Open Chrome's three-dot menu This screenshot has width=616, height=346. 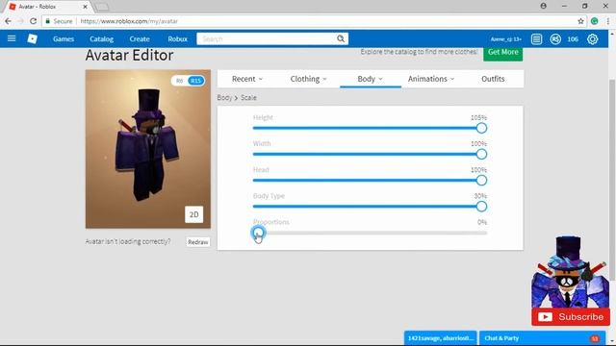(x=608, y=21)
